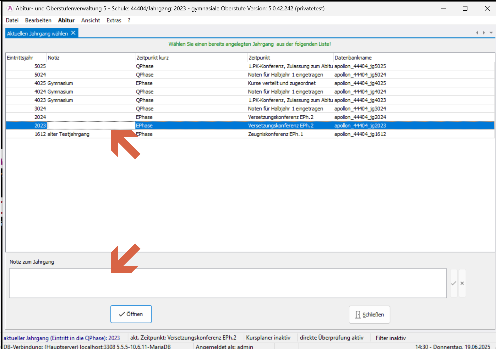The height and width of the screenshot is (349, 496).
Task: Sort by Notiz column header
Action: point(91,58)
